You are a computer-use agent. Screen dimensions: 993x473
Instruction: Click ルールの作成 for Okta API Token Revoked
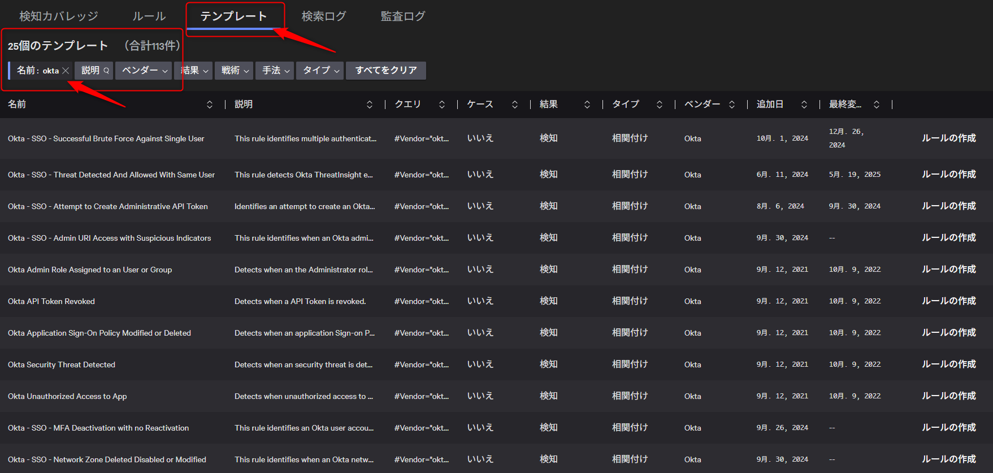pos(948,301)
